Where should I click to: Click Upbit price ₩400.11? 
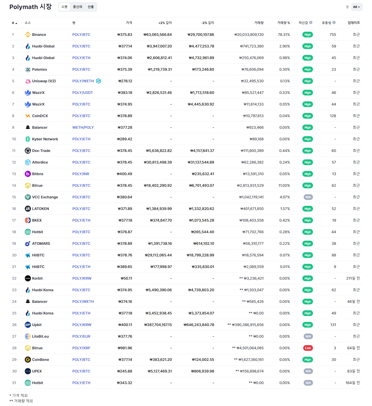click(x=125, y=325)
